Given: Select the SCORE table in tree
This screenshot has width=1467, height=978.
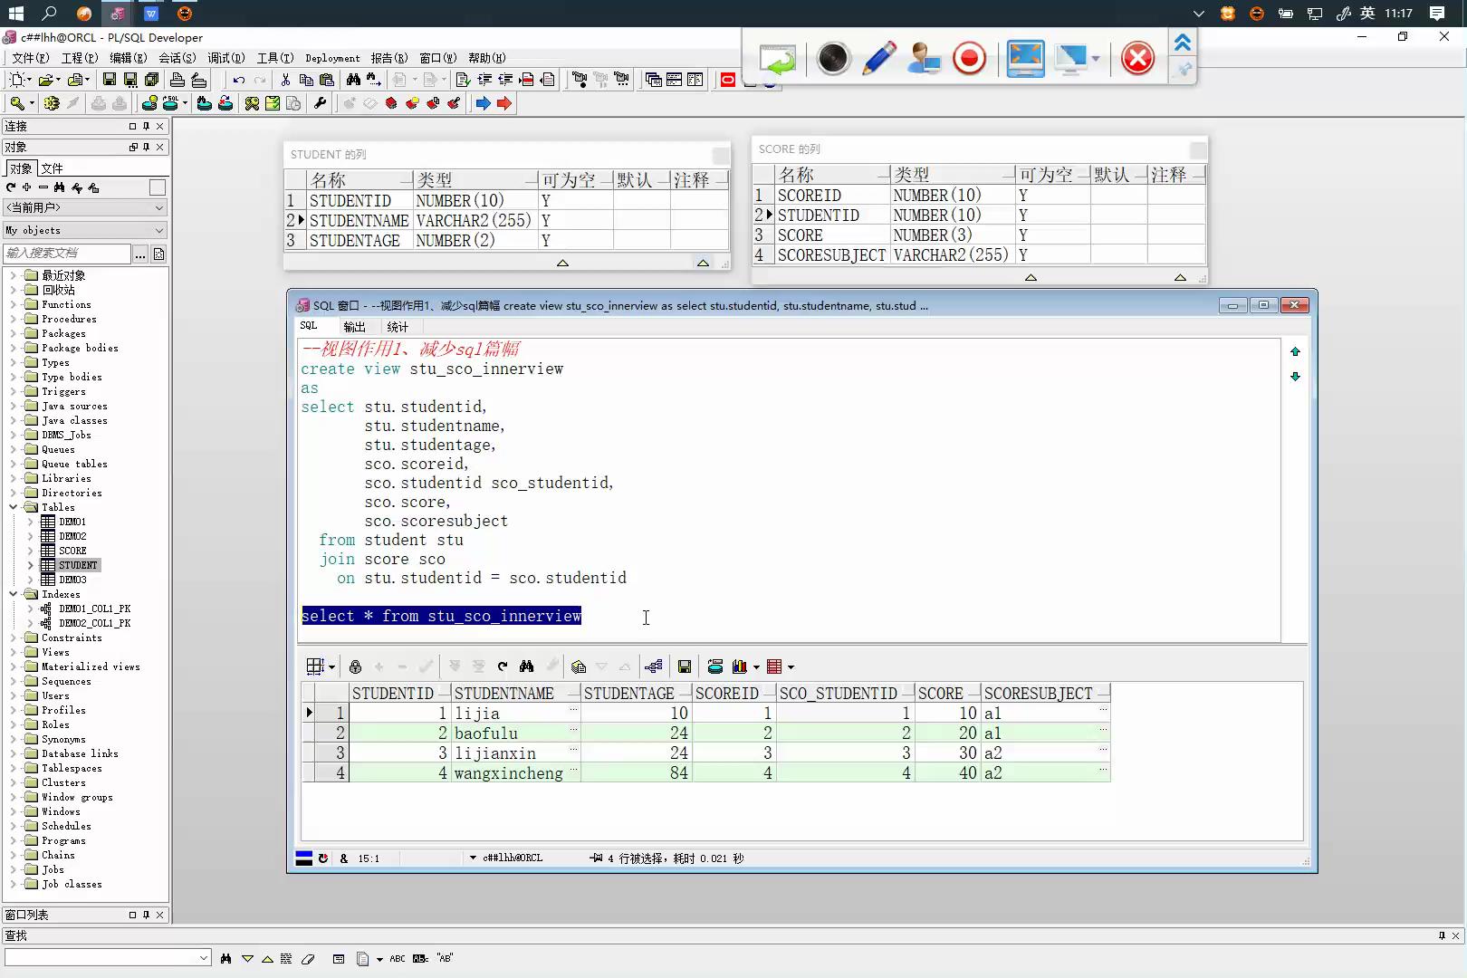Looking at the screenshot, I should tap(72, 551).
